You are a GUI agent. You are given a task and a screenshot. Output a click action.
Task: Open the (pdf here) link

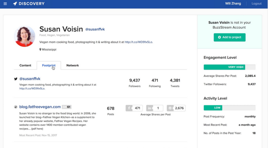37,129
